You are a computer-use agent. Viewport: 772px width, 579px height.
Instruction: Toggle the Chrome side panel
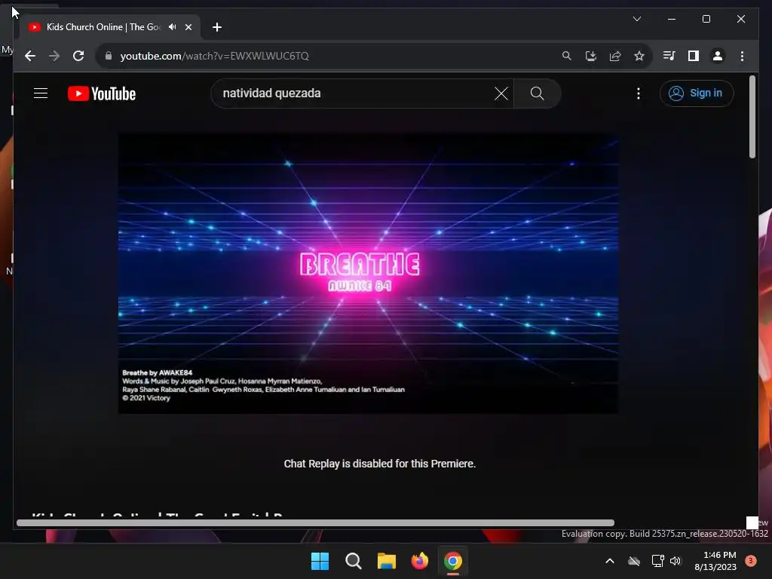694,56
